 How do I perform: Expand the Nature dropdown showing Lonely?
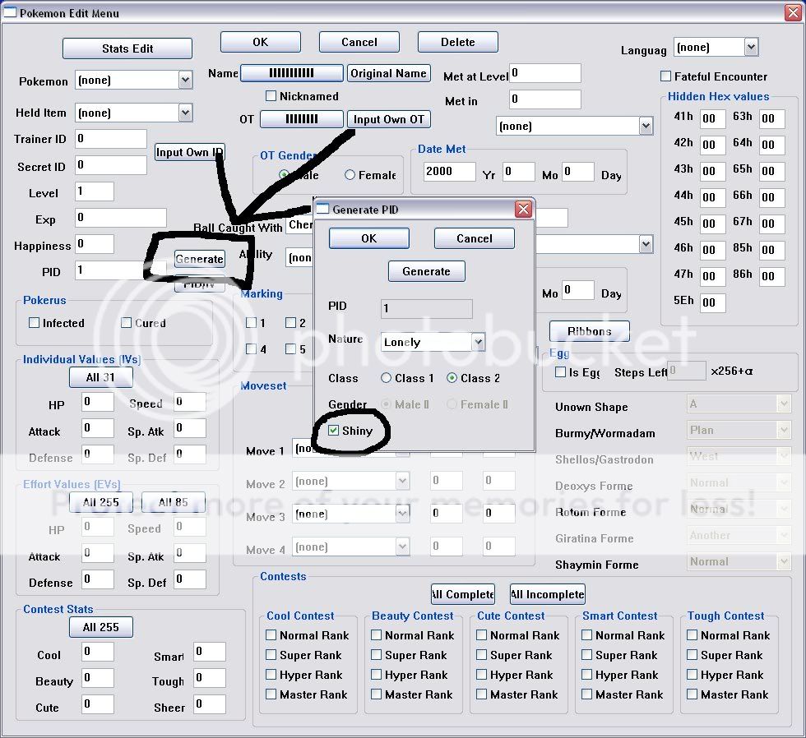(478, 342)
